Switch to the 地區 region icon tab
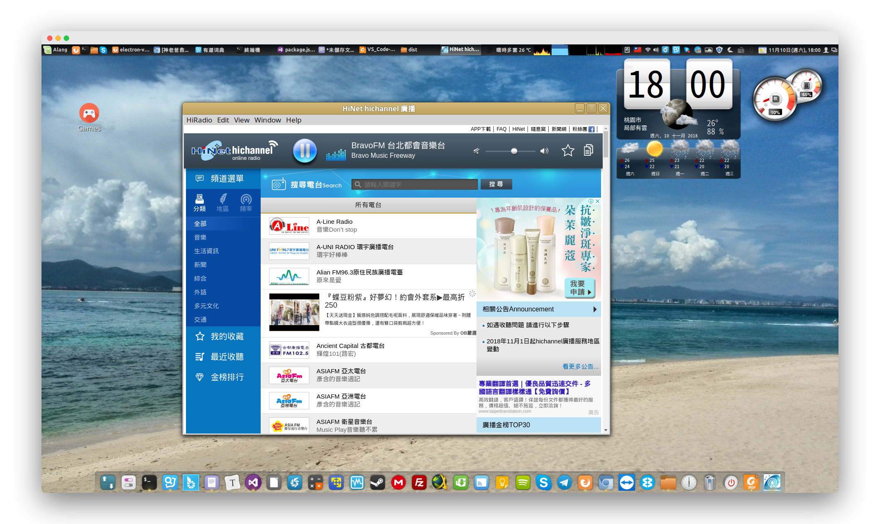 click(222, 203)
